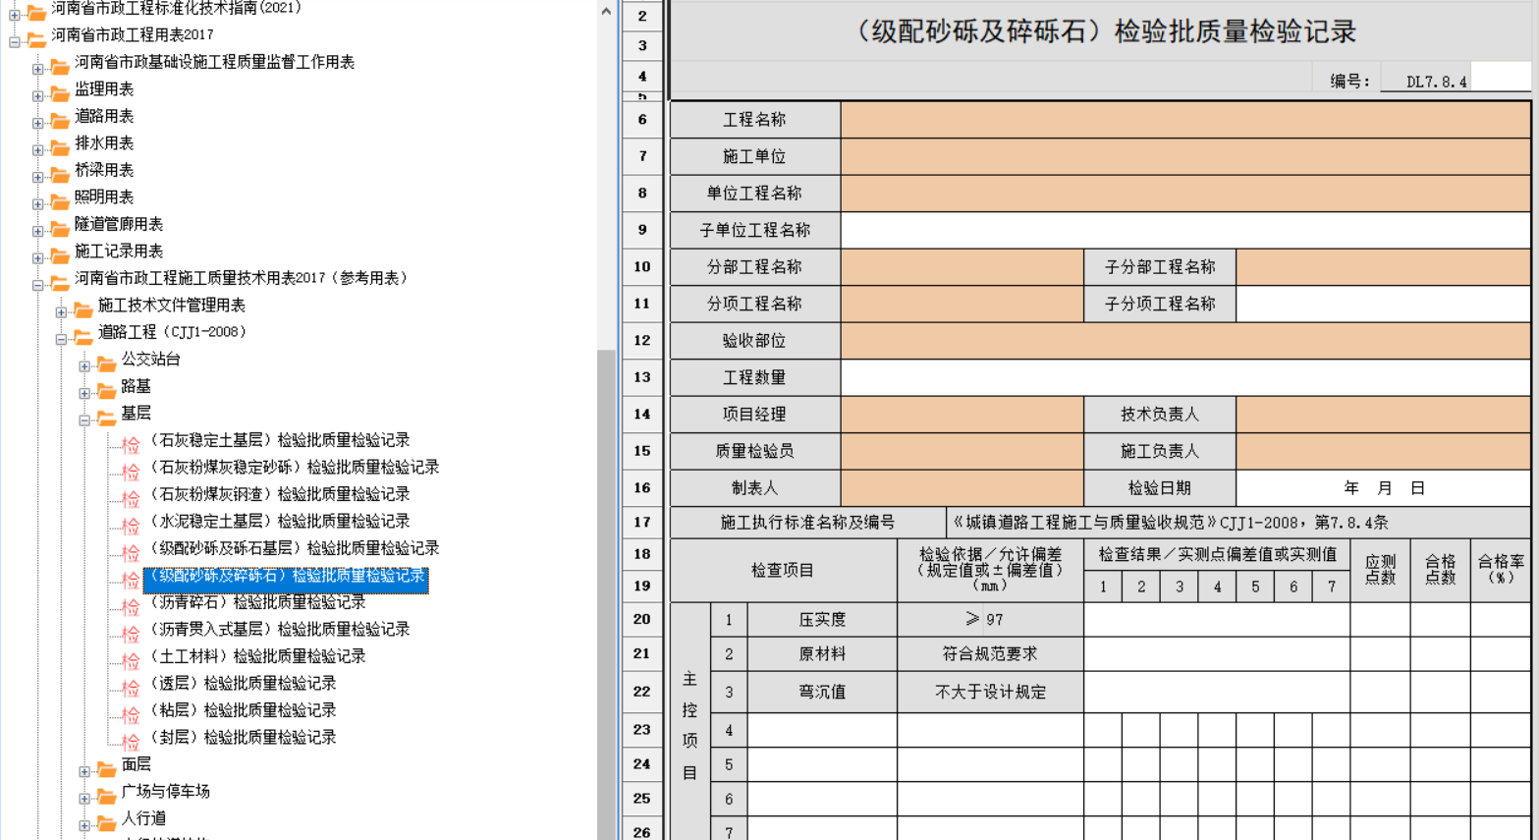Screen dimensions: 1539x840
Task: Collapse the 基层 tree node
Action: [x=84, y=420]
